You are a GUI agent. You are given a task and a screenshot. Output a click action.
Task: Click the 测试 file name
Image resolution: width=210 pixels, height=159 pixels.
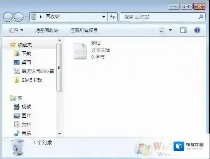(96, 43)
